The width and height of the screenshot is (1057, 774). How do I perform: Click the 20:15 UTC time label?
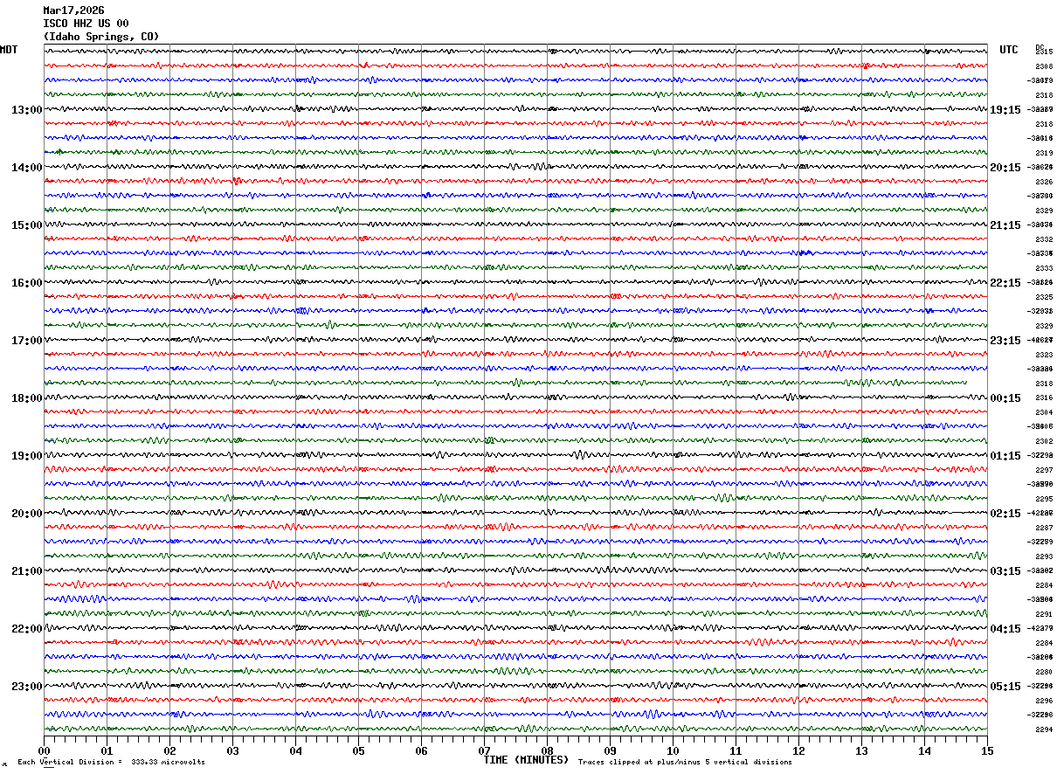coord(1005,168)
